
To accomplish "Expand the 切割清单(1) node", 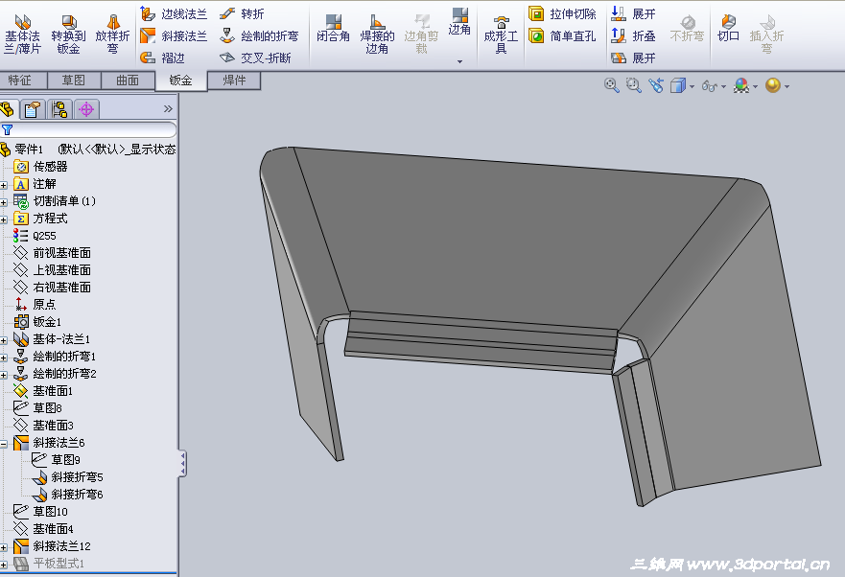I will [x=3, y=202].
